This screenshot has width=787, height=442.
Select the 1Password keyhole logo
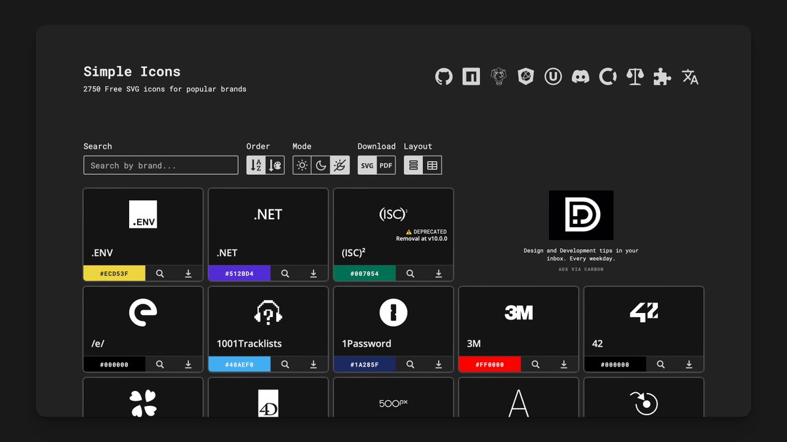coord(393,313)
